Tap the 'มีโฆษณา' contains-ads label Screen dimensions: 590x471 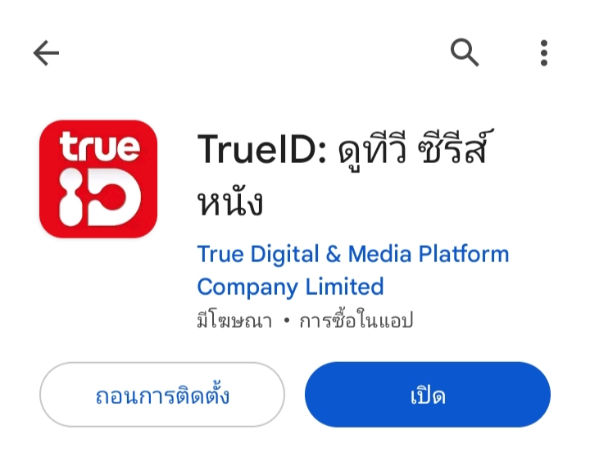(234, 320)
